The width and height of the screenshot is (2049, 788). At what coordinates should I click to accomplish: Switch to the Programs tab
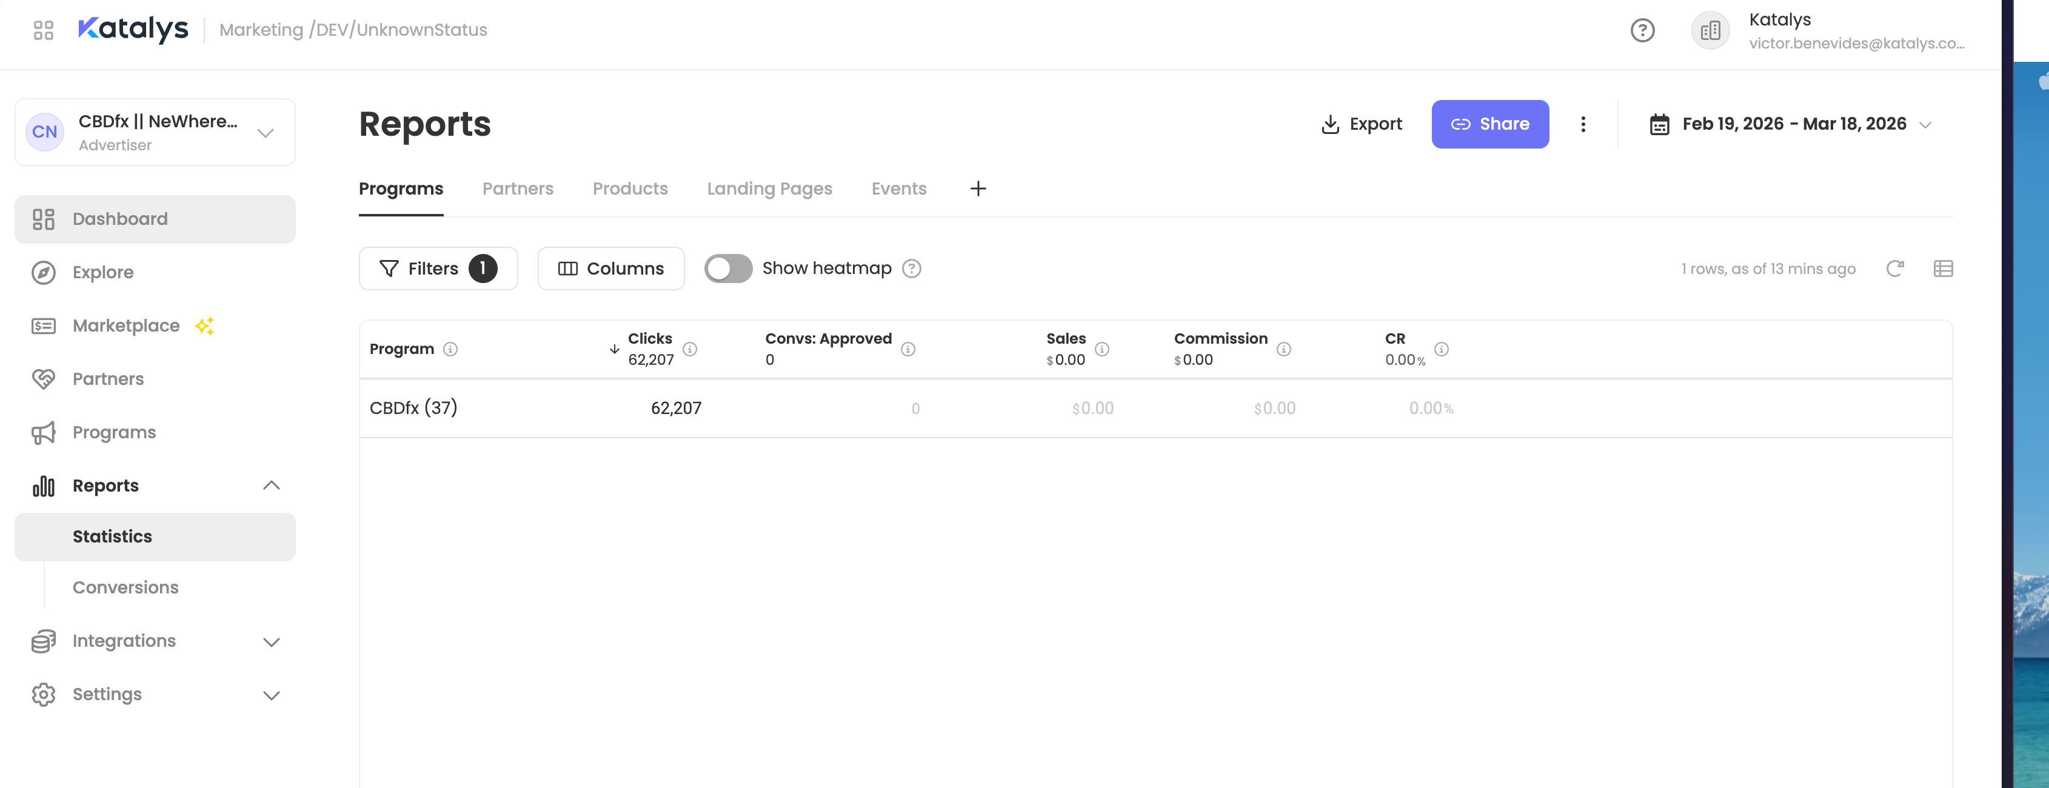(x=401, y=189)
